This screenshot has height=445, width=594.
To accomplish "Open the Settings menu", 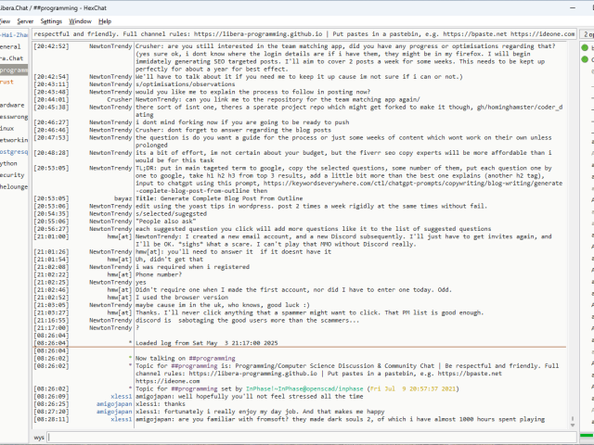I will [52, 20].
